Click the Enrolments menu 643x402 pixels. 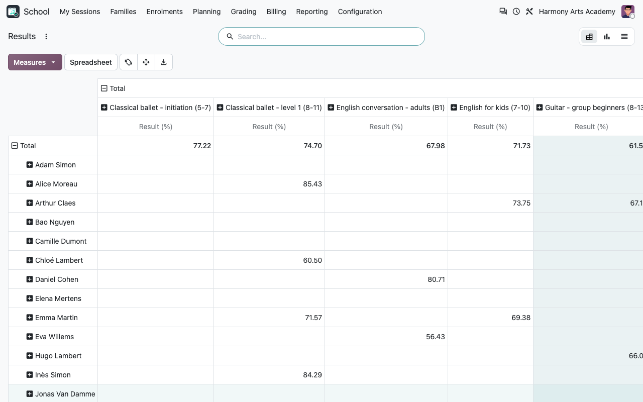coord(164,12)
